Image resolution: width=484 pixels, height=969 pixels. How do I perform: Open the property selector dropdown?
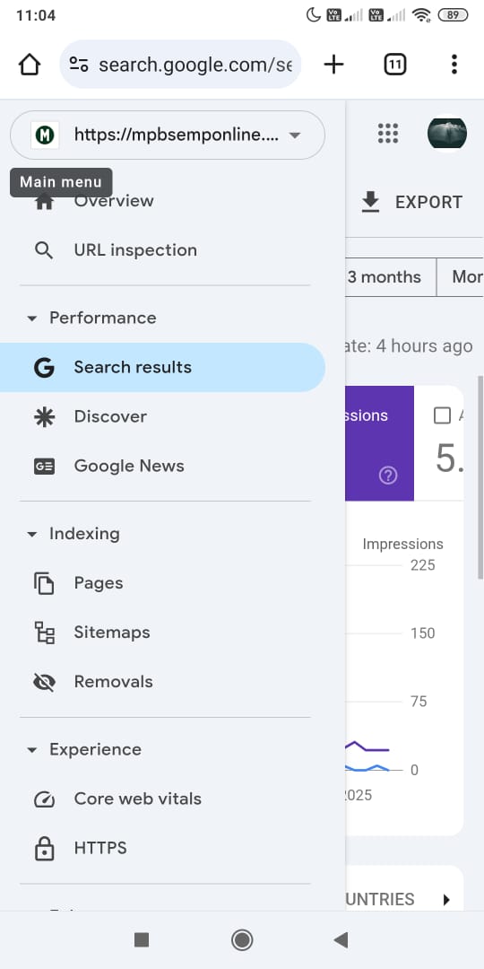[168, 135]
